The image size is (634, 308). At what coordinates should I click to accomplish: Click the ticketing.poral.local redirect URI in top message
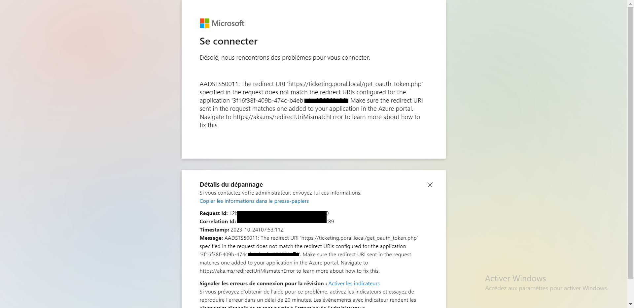[x=355, y=84]
